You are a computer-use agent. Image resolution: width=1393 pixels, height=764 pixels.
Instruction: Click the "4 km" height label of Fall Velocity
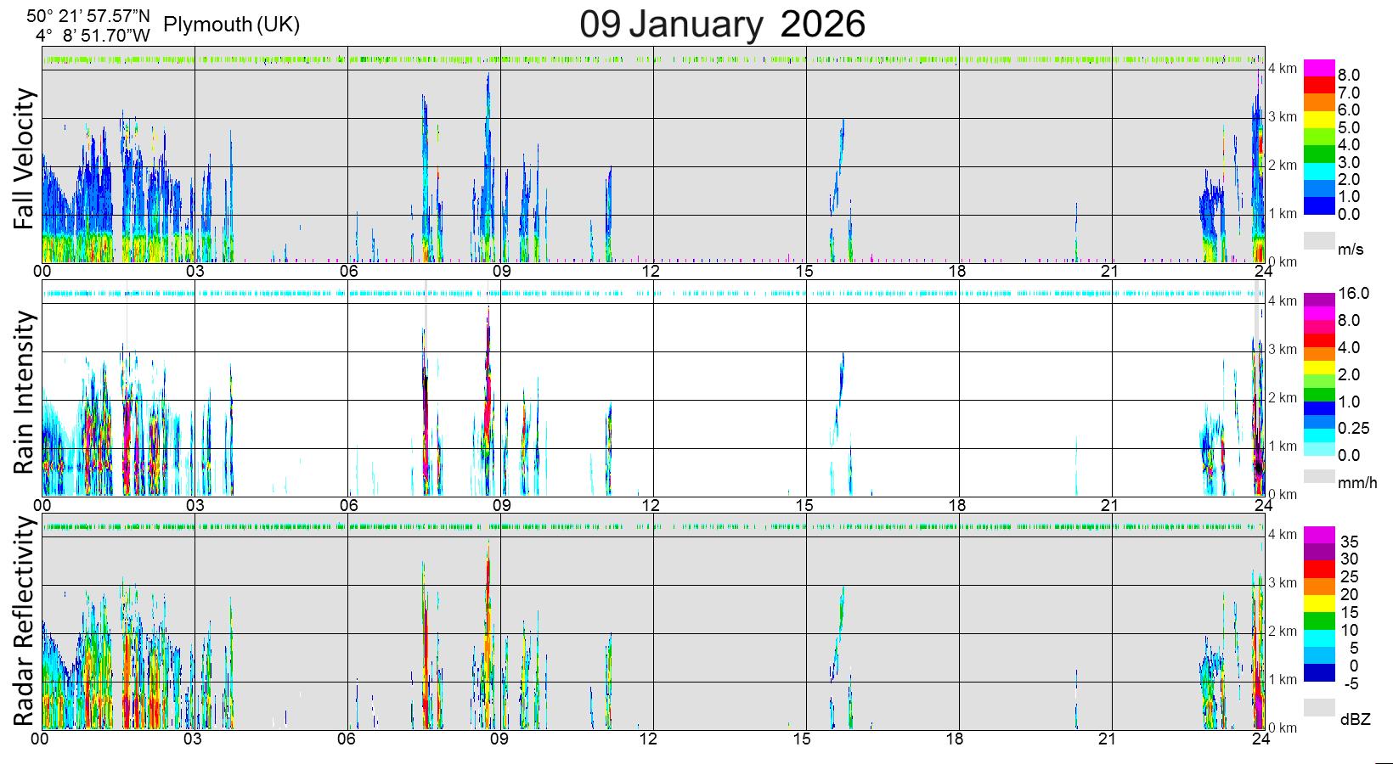(1283, 69)
